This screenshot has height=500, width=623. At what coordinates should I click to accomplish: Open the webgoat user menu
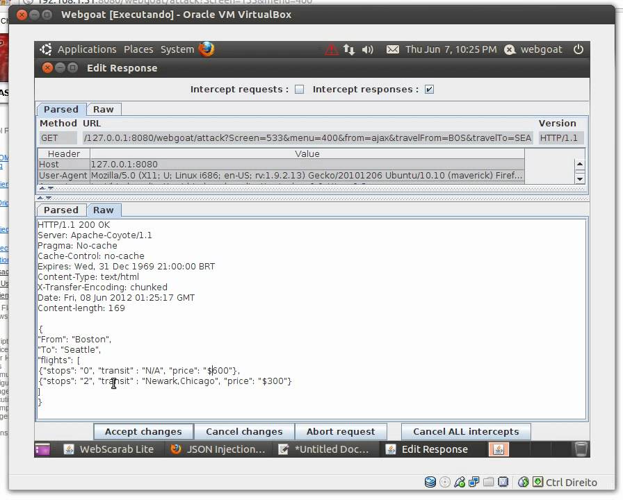coord(541,49)
